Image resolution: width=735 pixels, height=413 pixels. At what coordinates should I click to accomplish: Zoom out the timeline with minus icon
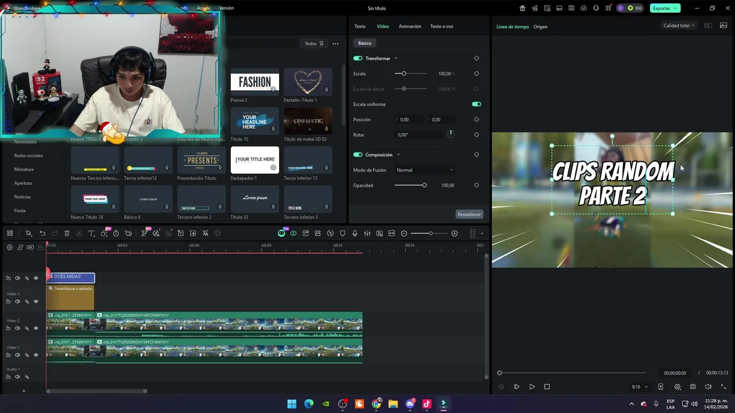pyautogui.click(x=404, y=233)
